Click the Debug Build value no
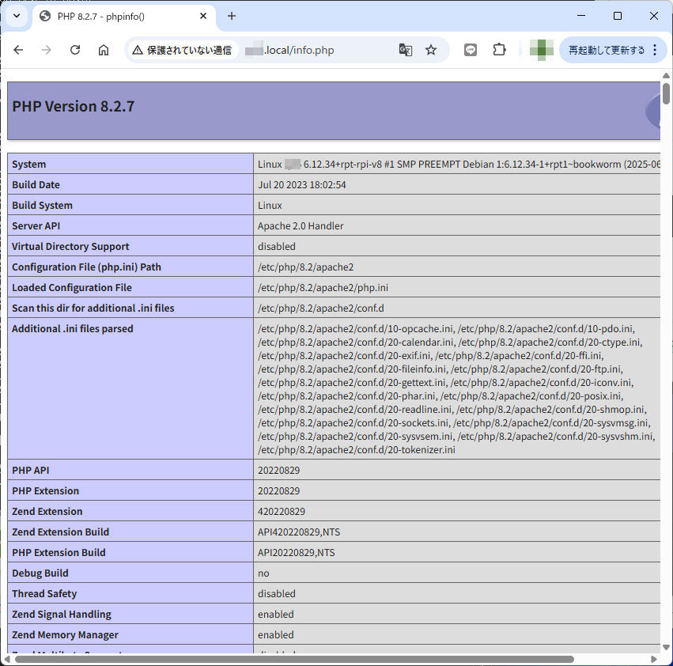The height and width of the screenshot is (666, 673). [263, 573]
